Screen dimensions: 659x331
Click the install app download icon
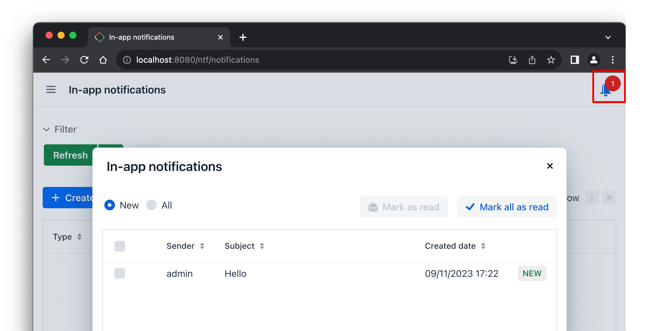click(x=513, y=60)
